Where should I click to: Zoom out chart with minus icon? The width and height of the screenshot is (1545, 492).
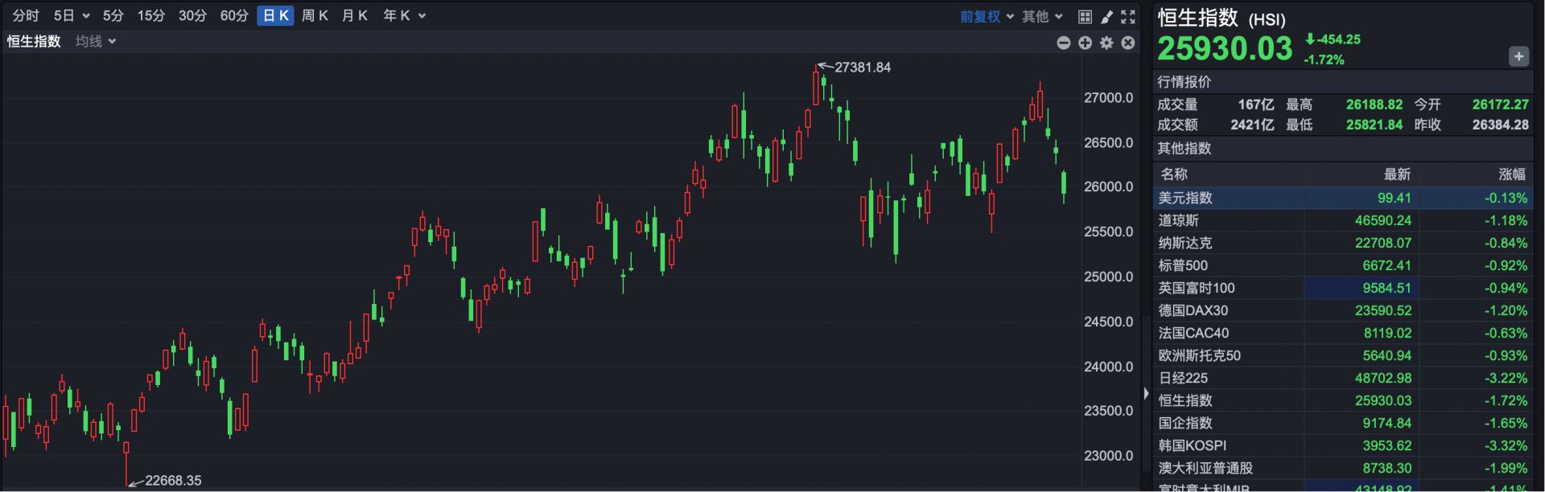(x=1063, y=43)
